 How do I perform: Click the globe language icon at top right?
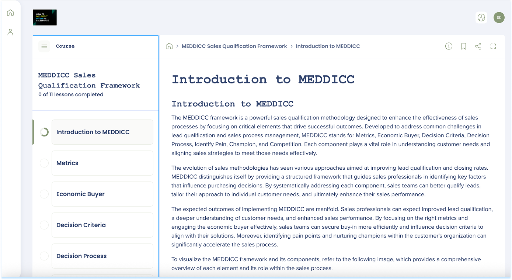[481, 17]
